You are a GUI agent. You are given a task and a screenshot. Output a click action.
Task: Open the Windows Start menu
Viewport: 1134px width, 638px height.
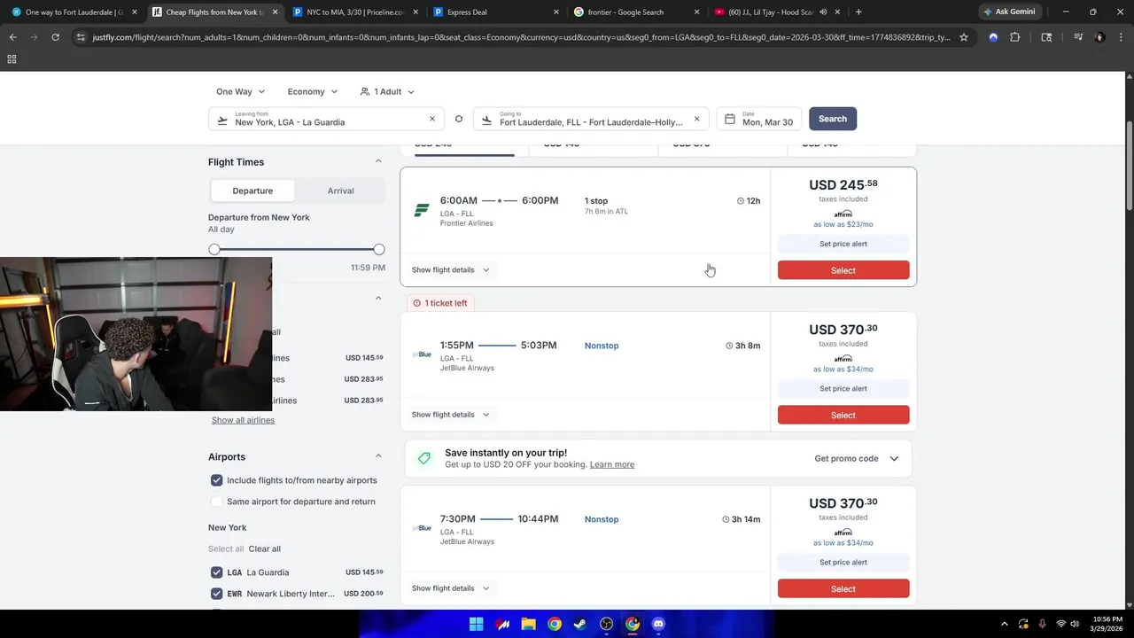(x=476, y=624)
